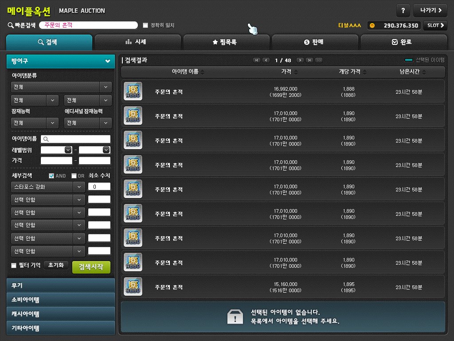Screen dimensions: 454x341
Task: Sort by 개당 가격 column
Action: (352, 71)
